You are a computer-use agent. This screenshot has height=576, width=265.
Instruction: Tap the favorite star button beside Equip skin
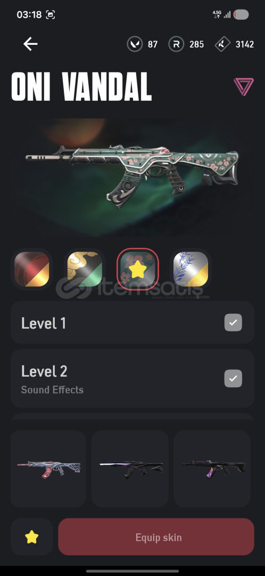[31, 538]
